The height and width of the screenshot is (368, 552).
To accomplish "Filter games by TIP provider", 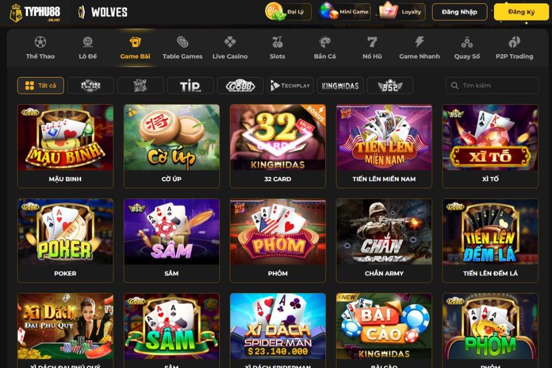I will 191,86.
